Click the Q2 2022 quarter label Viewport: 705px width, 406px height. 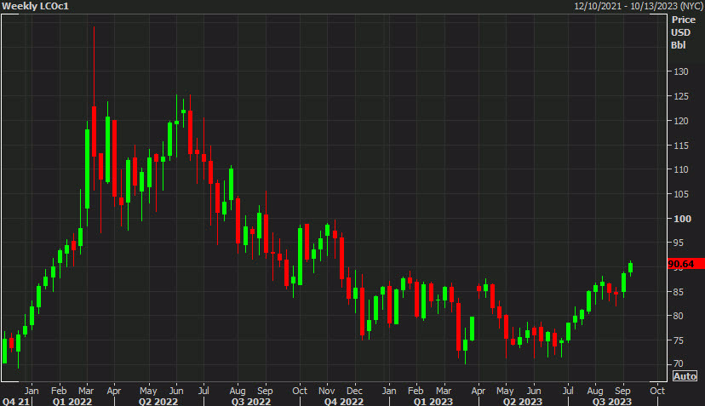click(x=158, y=401)
